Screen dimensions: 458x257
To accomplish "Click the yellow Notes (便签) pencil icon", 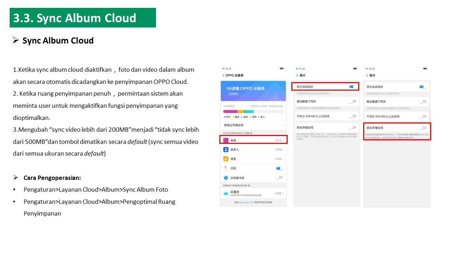I will (x=226, y=159).
